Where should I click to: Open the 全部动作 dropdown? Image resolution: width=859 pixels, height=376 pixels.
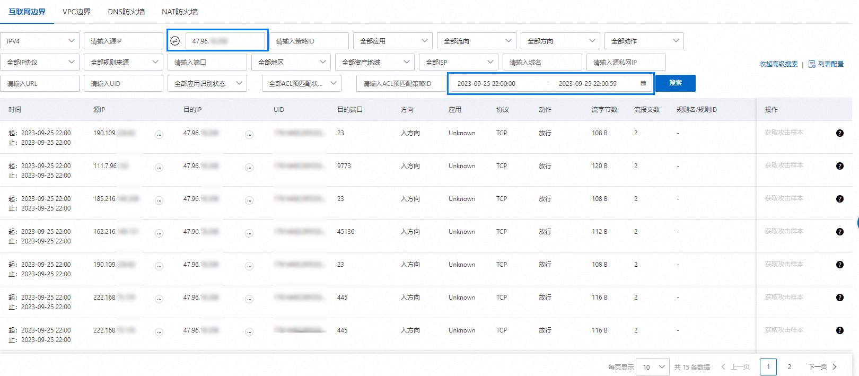tap(644, 41)
